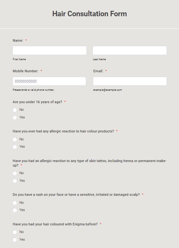Focus the Mobile Number field

[x=49, y=81]
